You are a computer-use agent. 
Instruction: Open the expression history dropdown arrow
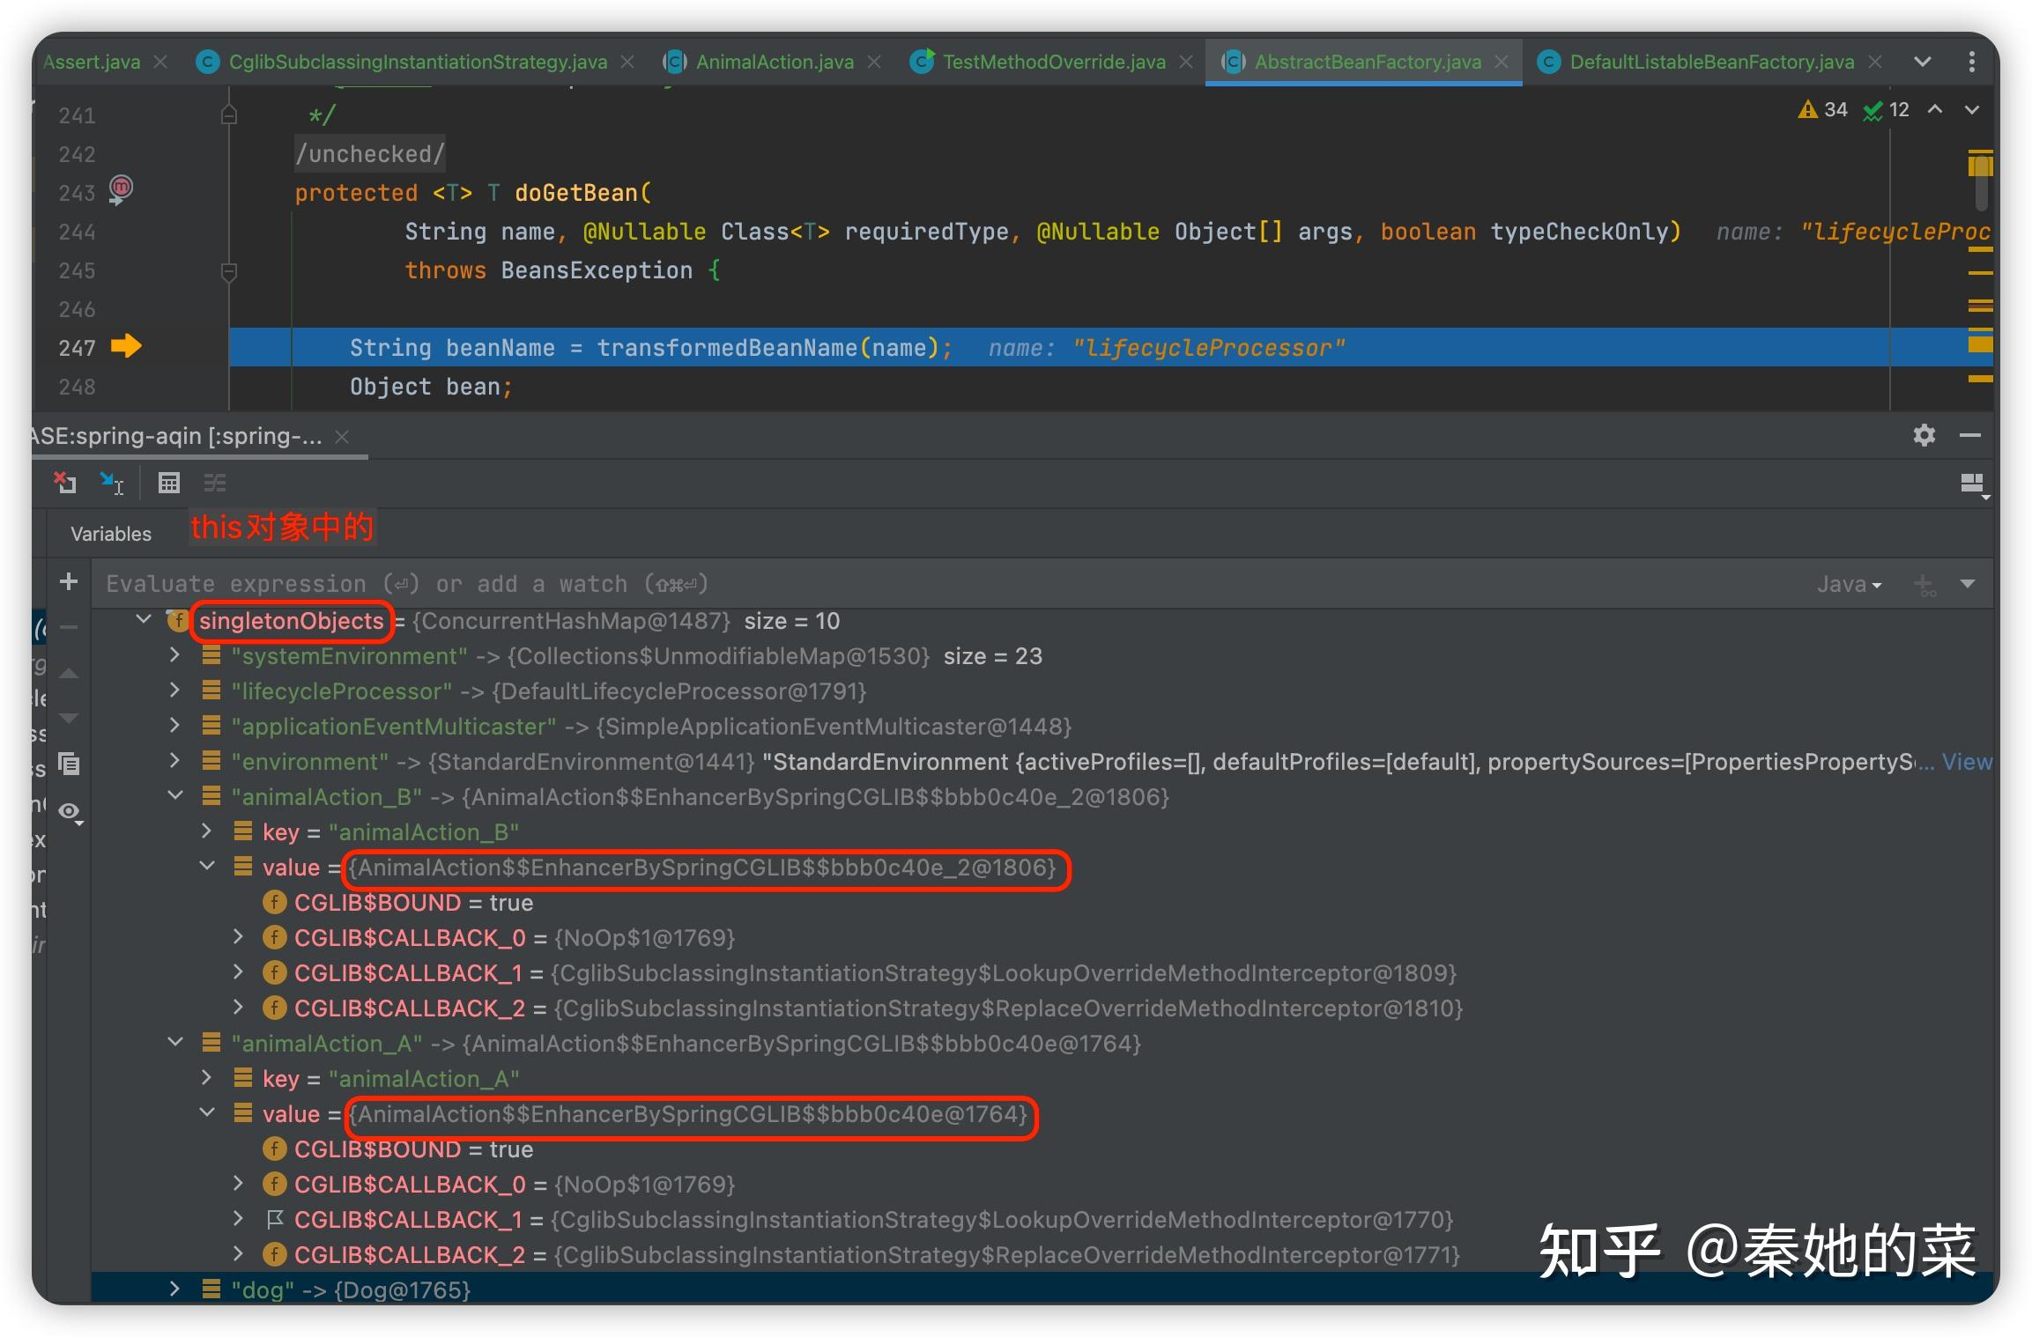(x=1968, y=584)
